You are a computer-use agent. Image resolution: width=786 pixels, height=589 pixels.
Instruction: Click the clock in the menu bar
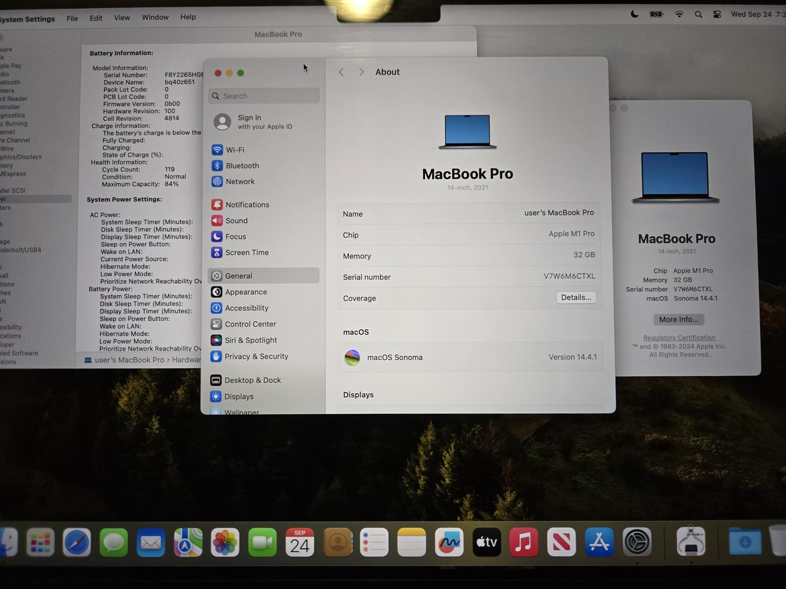point(758,14)
